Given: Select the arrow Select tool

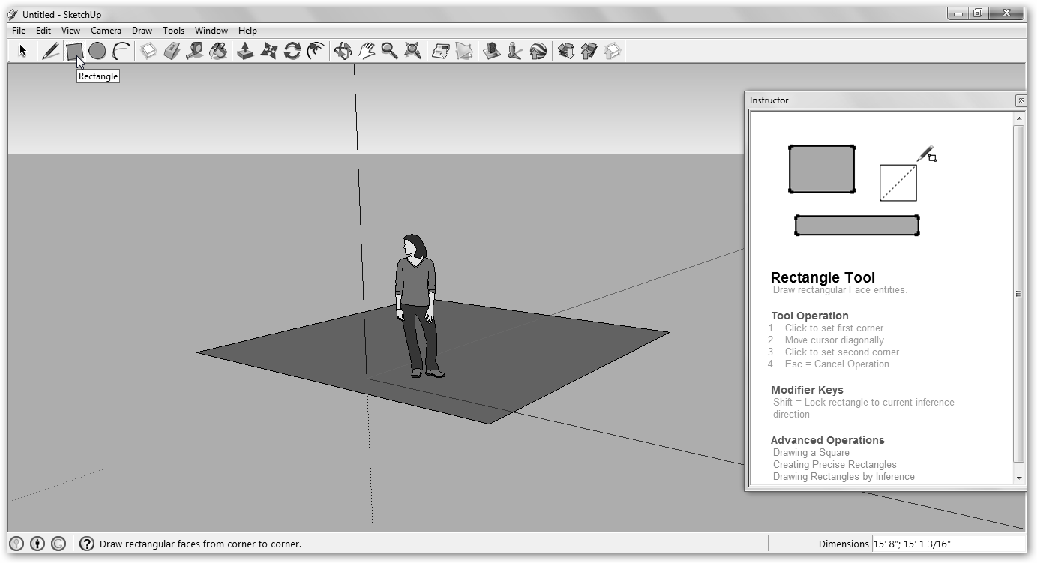Looking at the screenshot, I should pyautogui.click(x=22, y=51).
